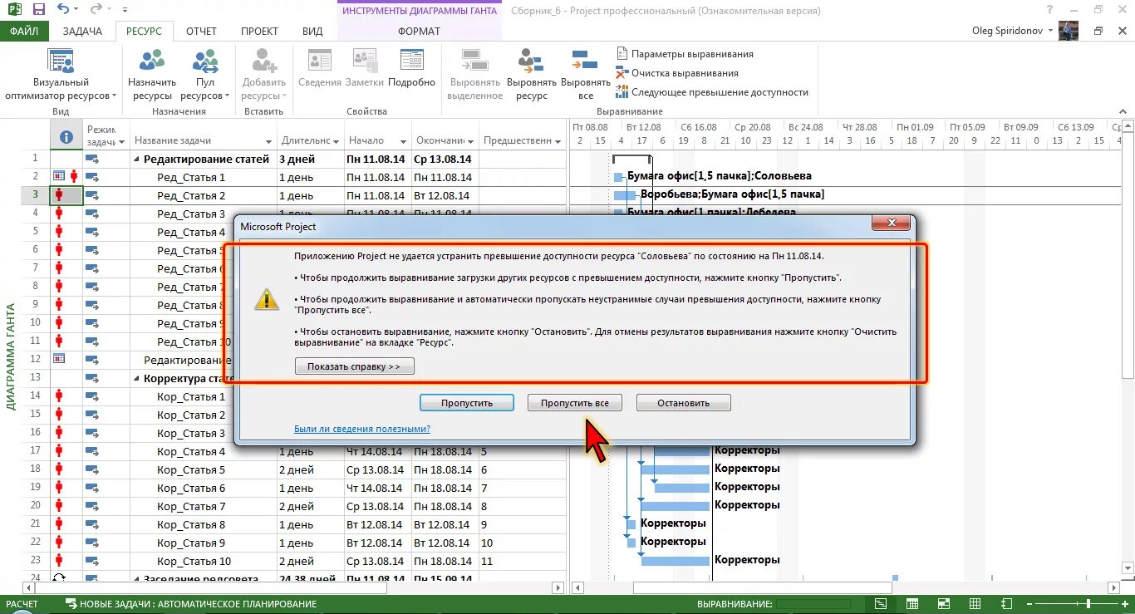
Task: Click task mode icon in row 1
Action: tap(92, 158)
